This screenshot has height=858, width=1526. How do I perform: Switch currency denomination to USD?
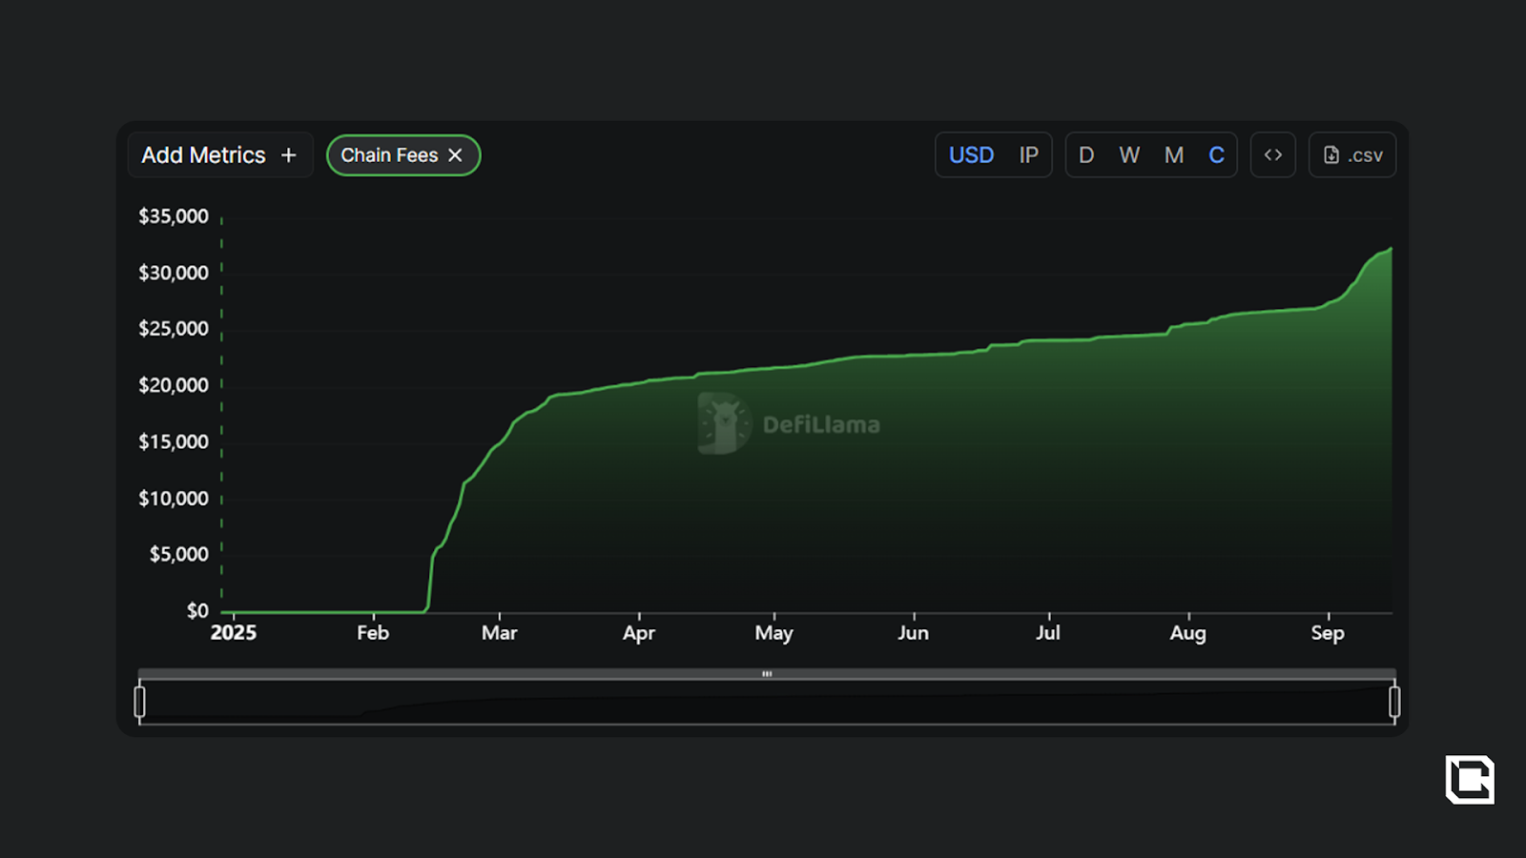[971, 155]
